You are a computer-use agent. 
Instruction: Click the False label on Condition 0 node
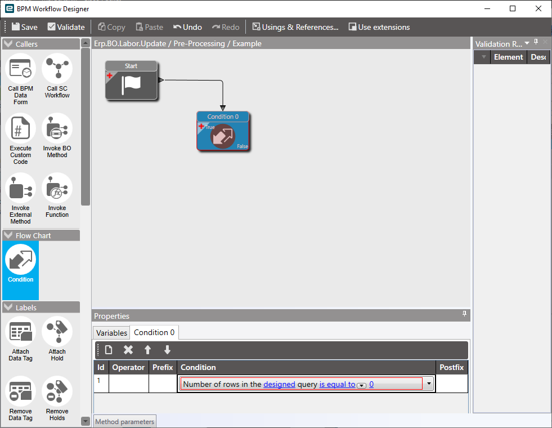(x=242, y=146)
